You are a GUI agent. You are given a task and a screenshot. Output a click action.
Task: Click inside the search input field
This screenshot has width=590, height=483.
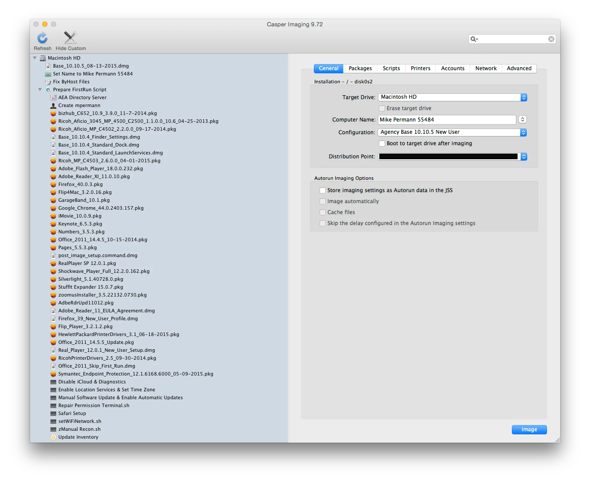point(513,39)
